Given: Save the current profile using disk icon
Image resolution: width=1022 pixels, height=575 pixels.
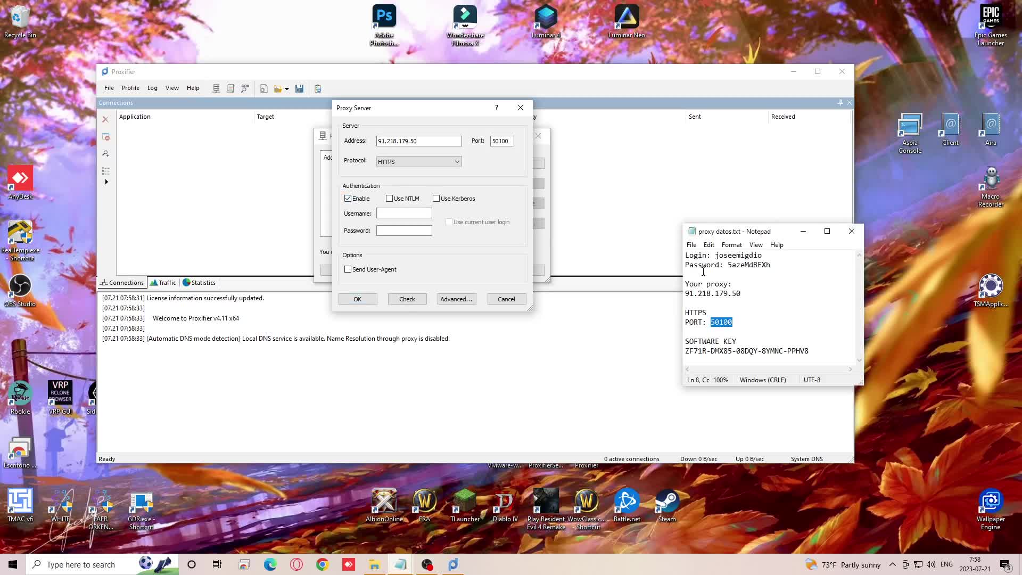Looking at the screenshot, I should 300,88.
